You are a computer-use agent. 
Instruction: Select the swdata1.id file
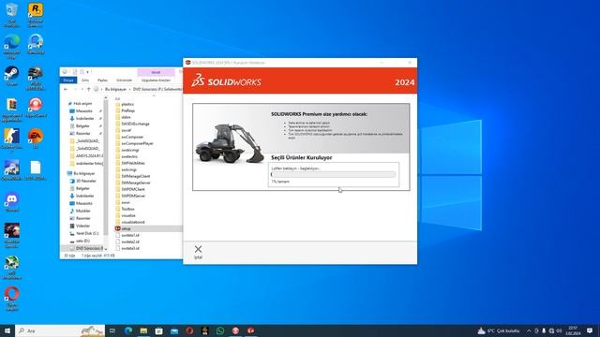click(130, 235)
